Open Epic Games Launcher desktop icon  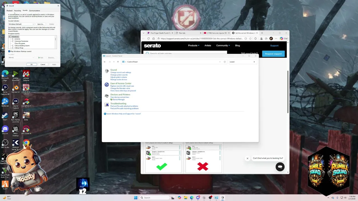pos(16,117)
